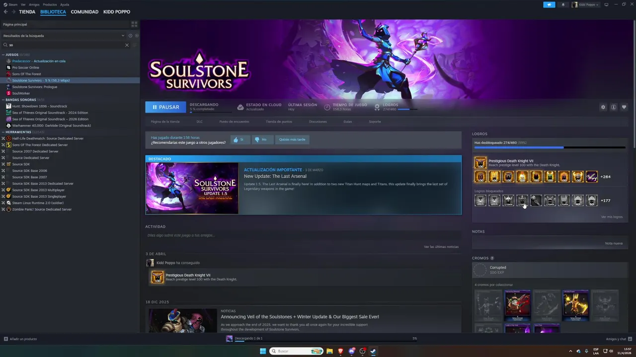Open the cromos help question mark
Screen dimensions: 636x357
click(x=492, y=258)
